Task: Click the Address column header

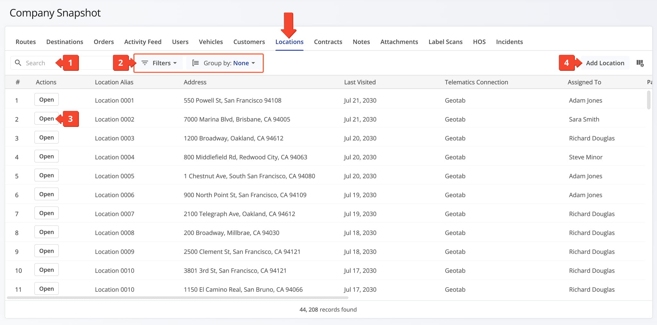Action: pyautogui.click(x=195, y=82)
